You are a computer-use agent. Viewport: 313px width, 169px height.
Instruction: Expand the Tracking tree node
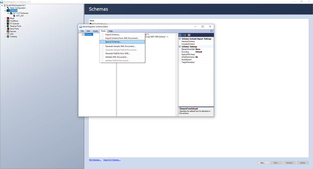point(5,37)
